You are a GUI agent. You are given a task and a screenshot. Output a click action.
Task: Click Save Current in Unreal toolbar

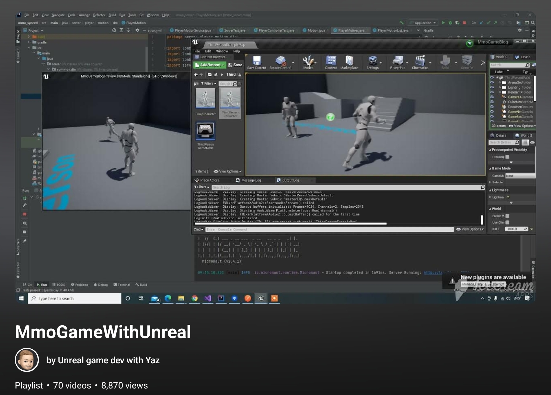[256, 63]
